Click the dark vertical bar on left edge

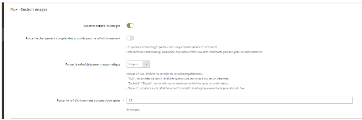tap(2, 60)
